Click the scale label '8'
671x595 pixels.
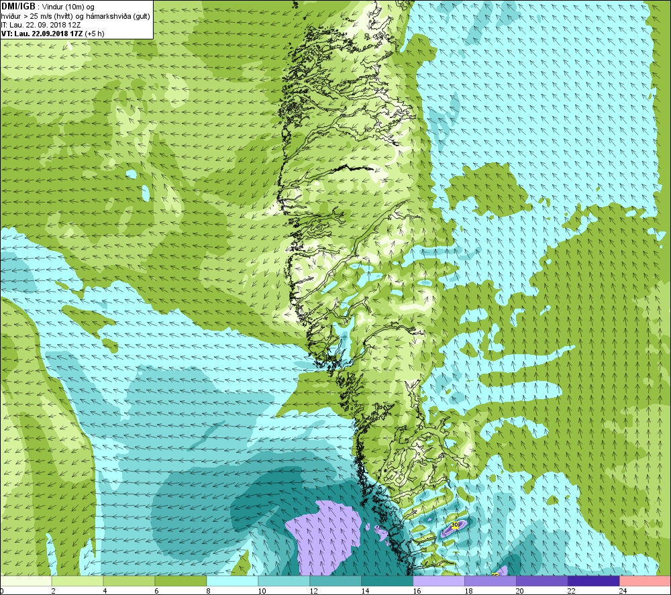208,591
